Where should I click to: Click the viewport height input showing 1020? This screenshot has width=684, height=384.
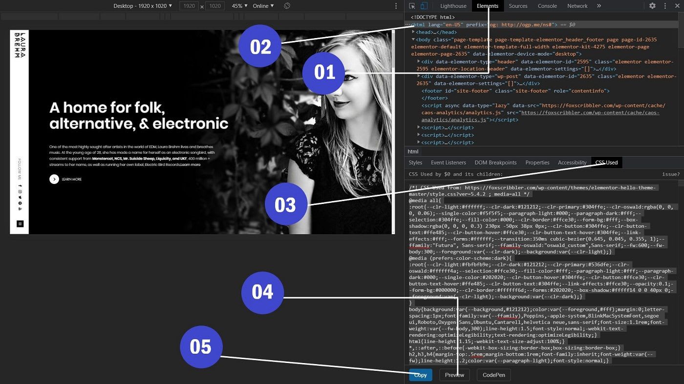pyautogui.click(x=214, y=6)
